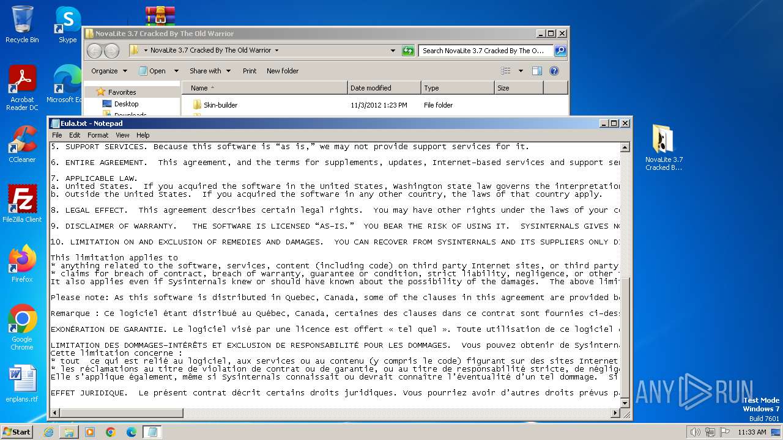
Task: Open Explorer help icon
Action: (554, 71)
